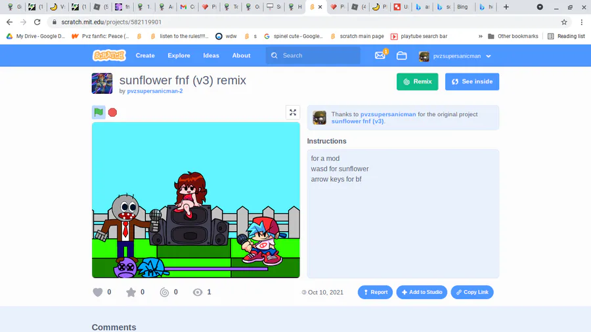The image size is (591, 332).
Task: Open the pvzsupersanicman-2 author link
Action: click(155, 91)
